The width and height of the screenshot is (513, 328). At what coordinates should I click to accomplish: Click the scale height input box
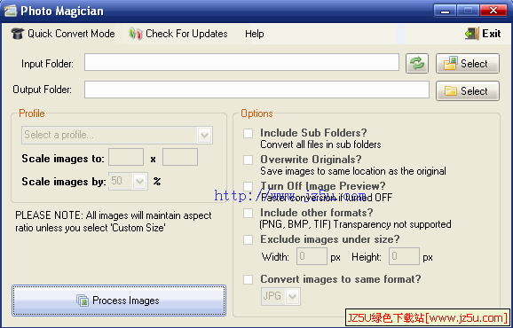pyautogui.click(x=180, y=157)
